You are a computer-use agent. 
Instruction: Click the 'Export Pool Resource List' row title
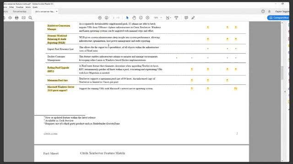(60, 49)
